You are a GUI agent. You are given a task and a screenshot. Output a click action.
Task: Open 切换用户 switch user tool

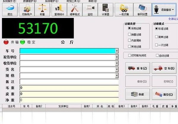27,10
